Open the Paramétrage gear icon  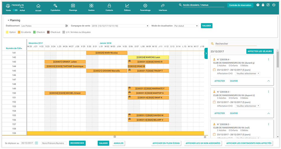tap(145, 6)
